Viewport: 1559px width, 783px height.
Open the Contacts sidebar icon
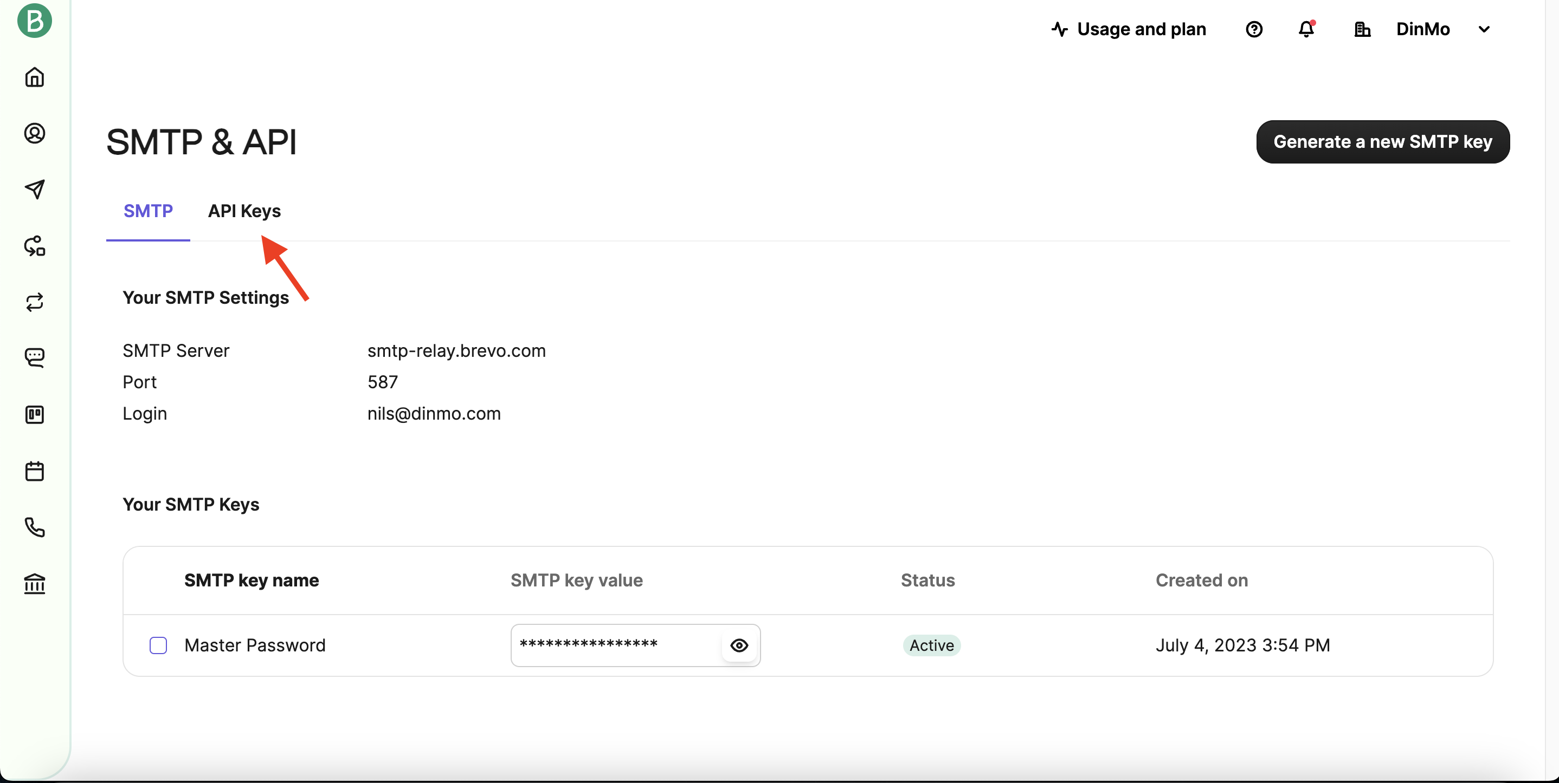(x=35, y=133)
